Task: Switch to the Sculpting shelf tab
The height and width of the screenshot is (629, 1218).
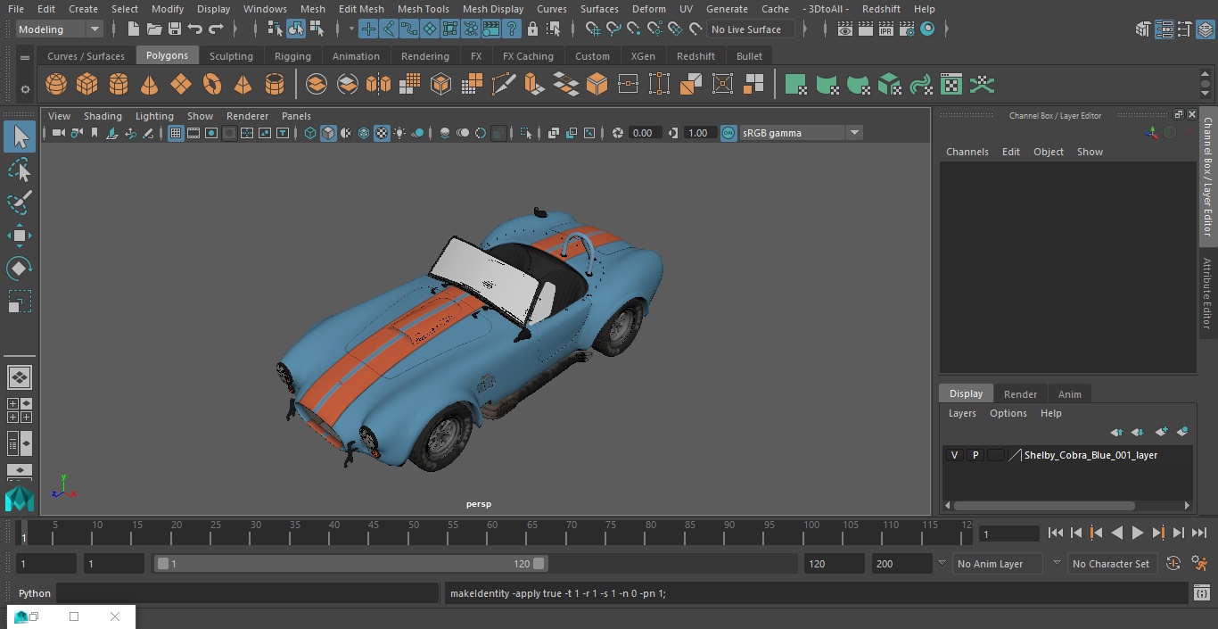Action: click(x=231, y=56)
